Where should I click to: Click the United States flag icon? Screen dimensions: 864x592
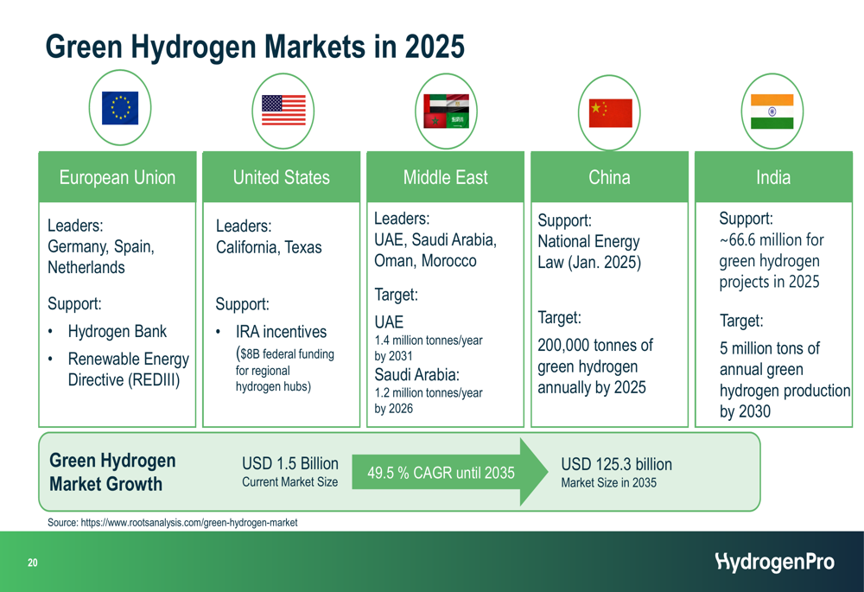283,111
